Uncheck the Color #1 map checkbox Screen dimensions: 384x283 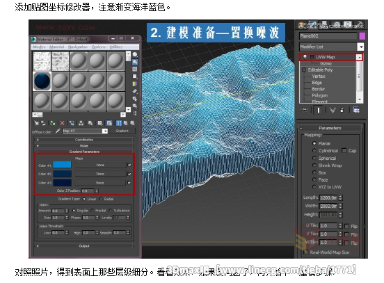pyautogui.click(x=129, y=165)
